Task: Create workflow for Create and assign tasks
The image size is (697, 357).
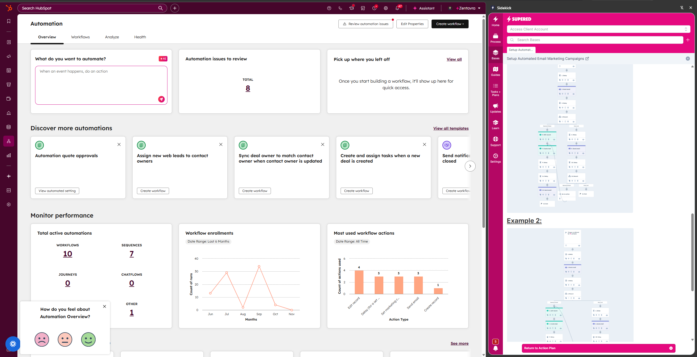Action: click(x=357, y=191)
